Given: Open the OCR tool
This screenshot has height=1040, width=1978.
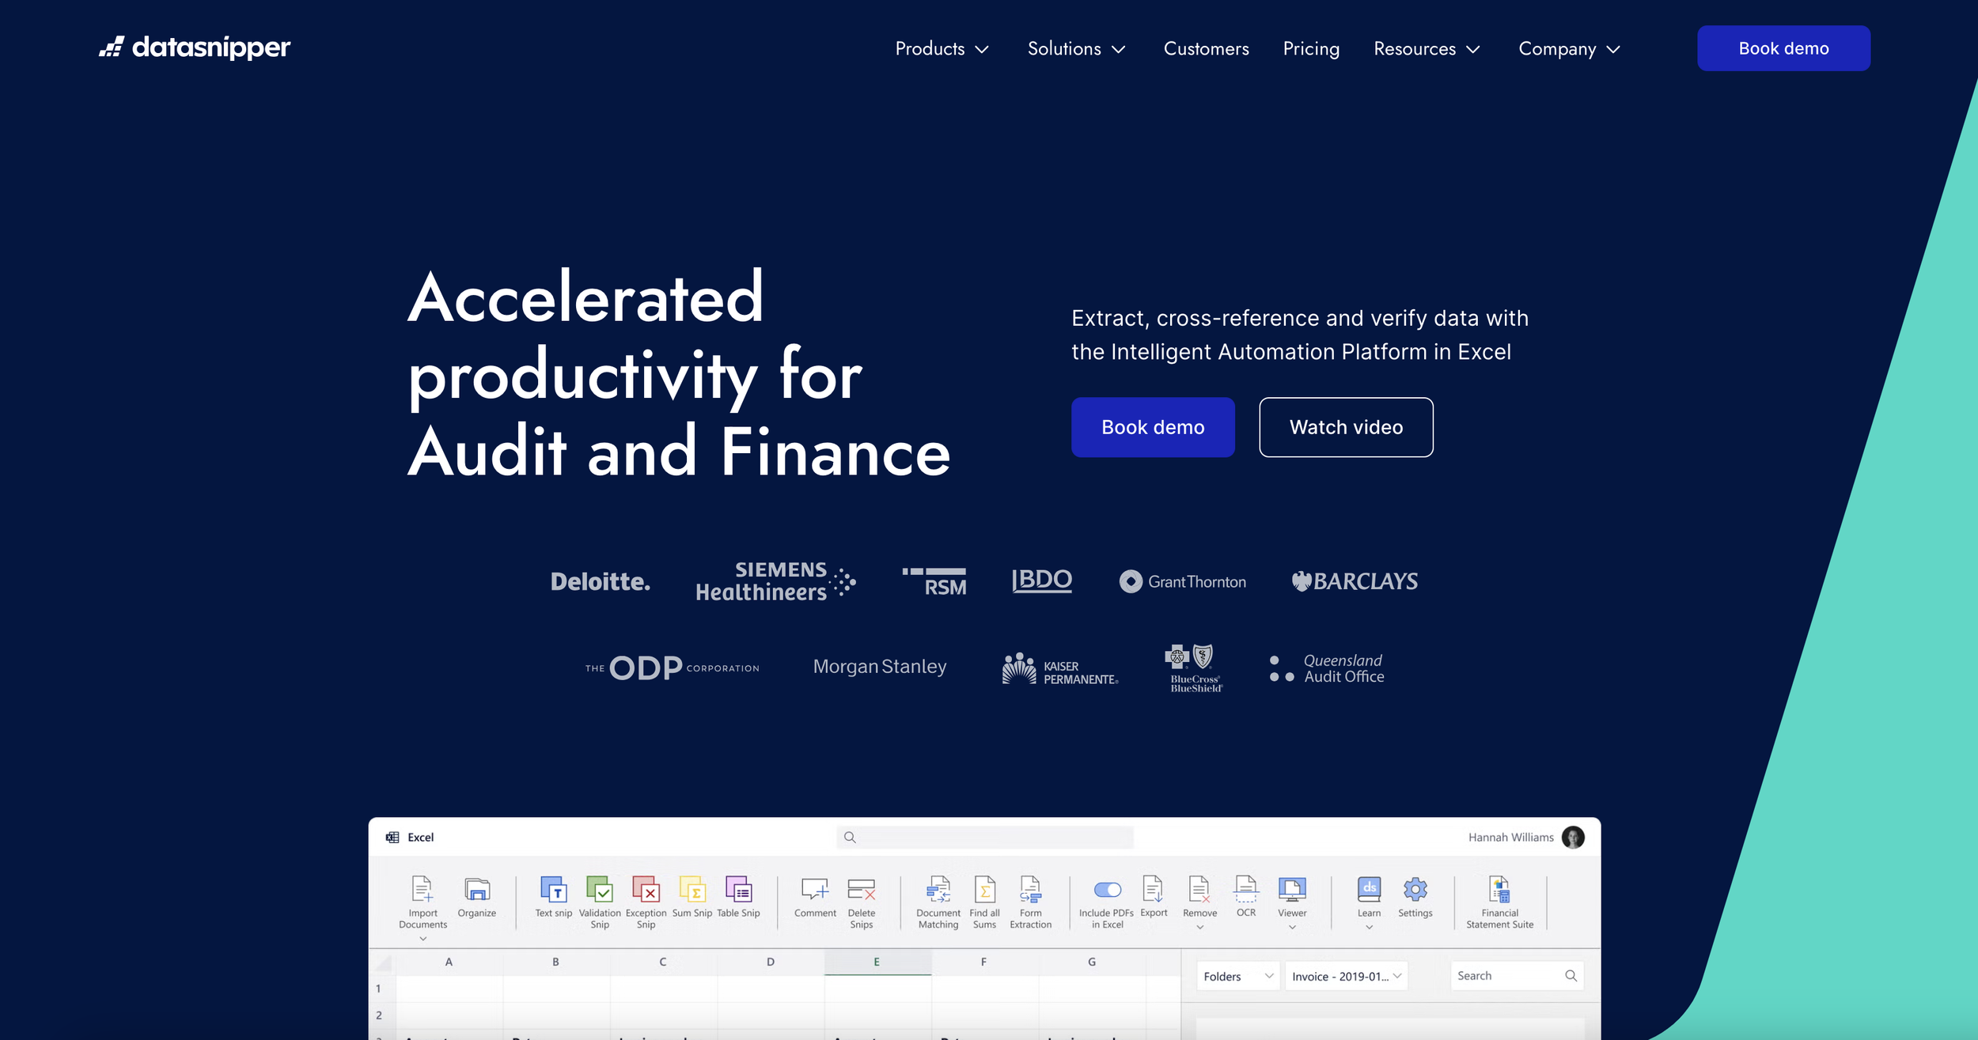Looking at the screenshot, I should tap(1246, 891).
